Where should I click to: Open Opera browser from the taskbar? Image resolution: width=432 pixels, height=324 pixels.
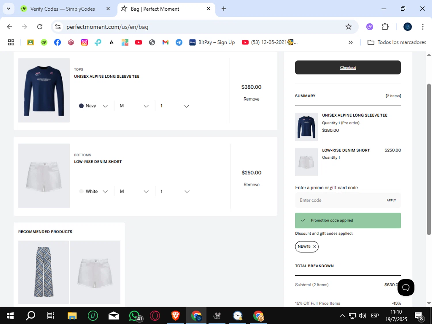tap(155, 316)
